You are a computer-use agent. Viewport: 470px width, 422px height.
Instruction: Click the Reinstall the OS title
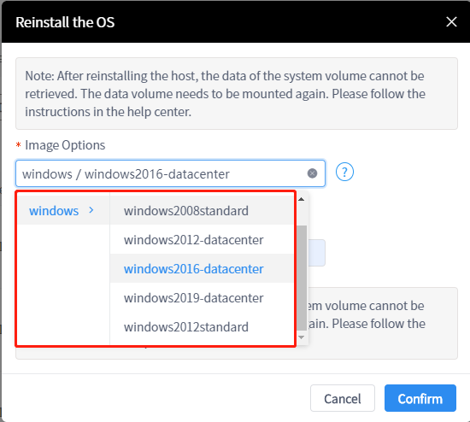tap(65, 22)
